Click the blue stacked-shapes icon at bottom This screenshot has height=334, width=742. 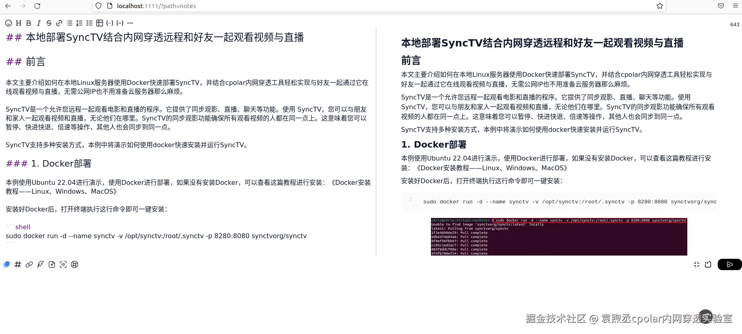point(6,264)
